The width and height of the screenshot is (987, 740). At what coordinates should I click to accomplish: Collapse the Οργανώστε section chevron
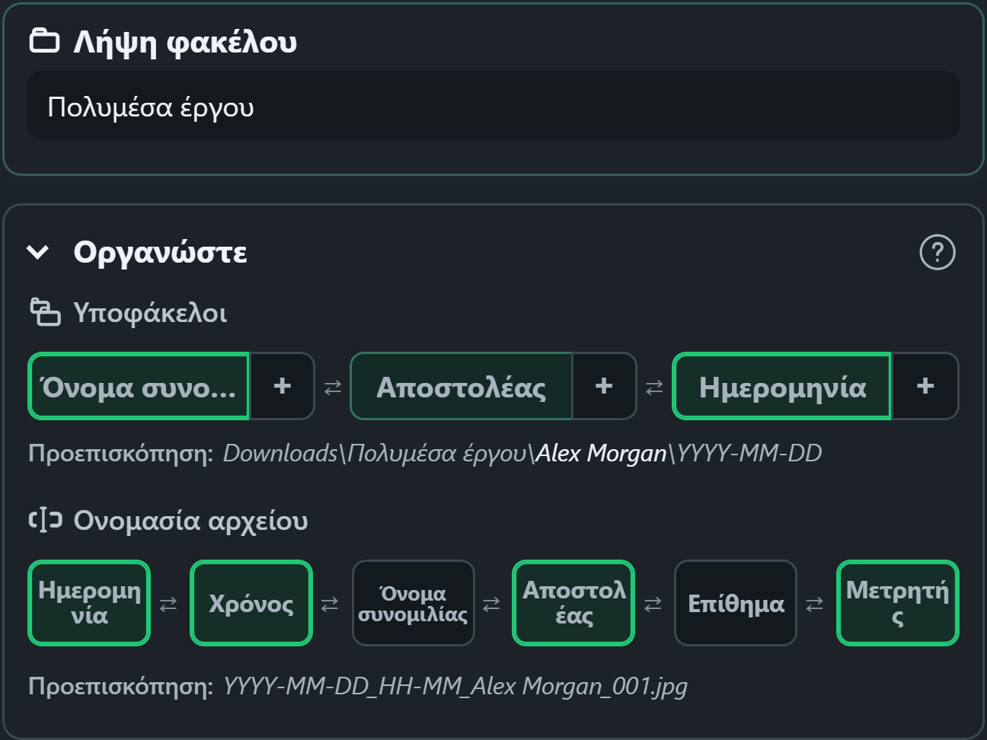tap(38, 252)
